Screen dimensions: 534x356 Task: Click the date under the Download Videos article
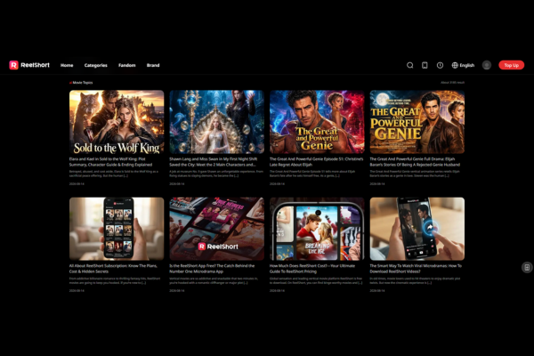tap(377, 291)
